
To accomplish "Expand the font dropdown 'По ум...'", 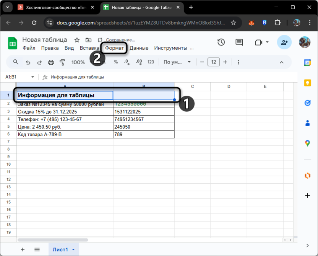I will coord(177,62).
